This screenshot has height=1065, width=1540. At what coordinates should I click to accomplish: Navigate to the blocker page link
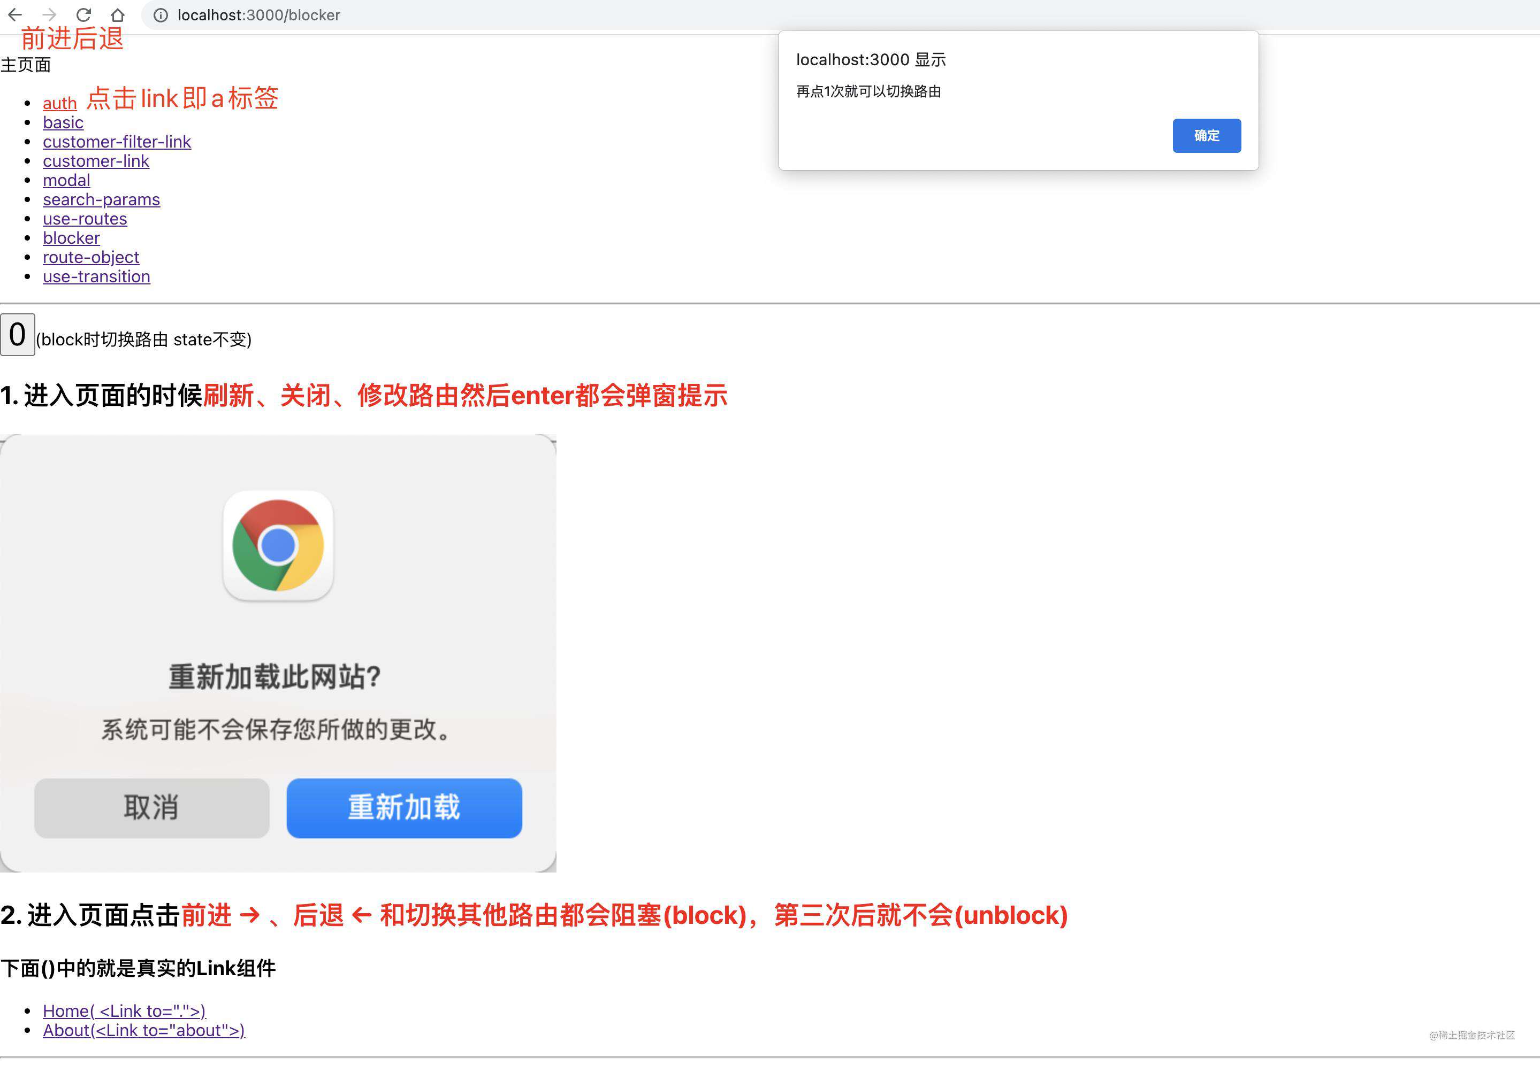point(70,237)
